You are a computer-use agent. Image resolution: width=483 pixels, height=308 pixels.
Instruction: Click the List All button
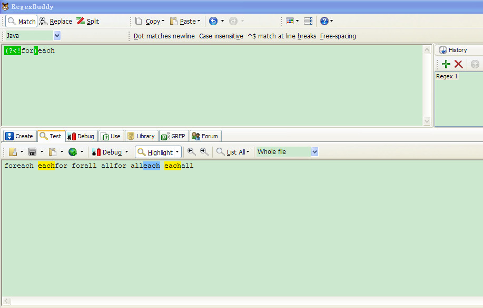(233, 152)
